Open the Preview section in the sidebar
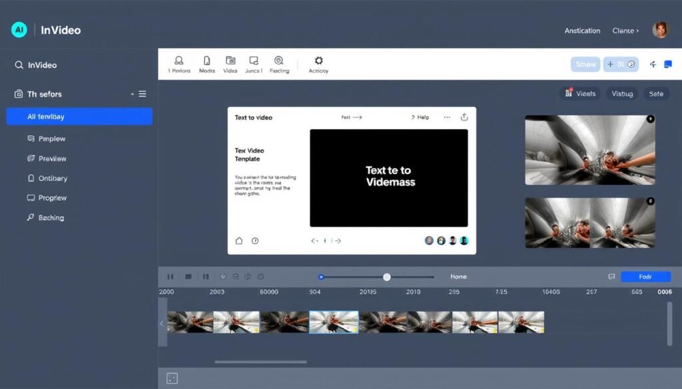 coord(52,158)
